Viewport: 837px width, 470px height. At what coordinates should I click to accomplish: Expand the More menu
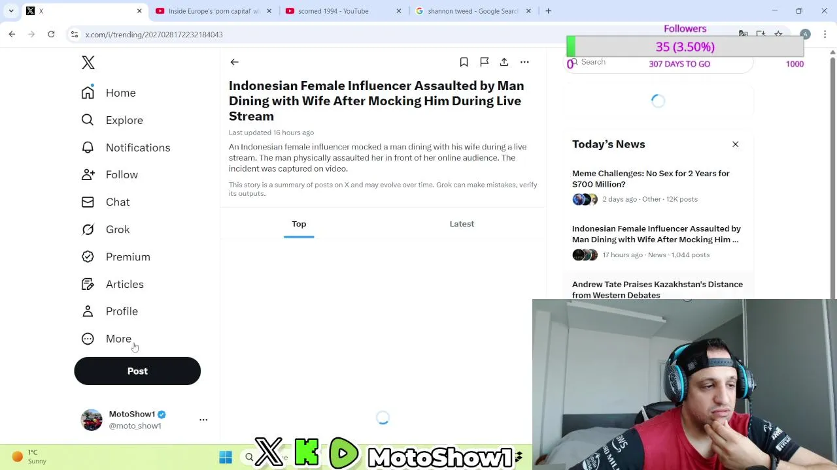click(x=106, y=339)
